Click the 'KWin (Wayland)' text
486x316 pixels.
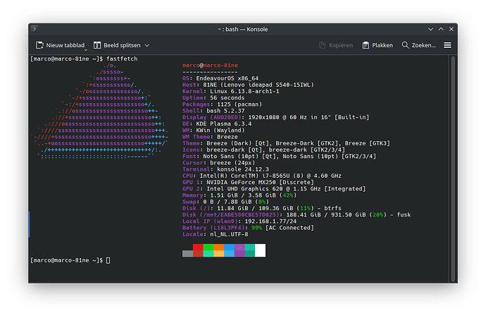point(220,130)
